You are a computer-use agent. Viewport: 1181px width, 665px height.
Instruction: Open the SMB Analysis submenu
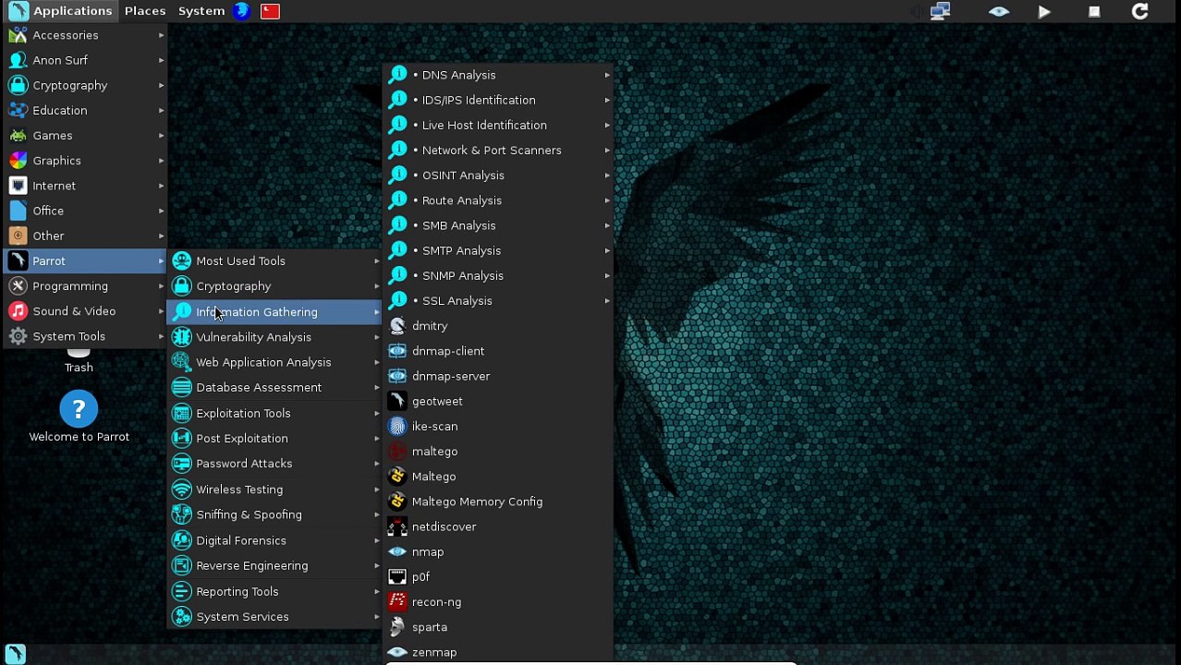click(499, 225)
